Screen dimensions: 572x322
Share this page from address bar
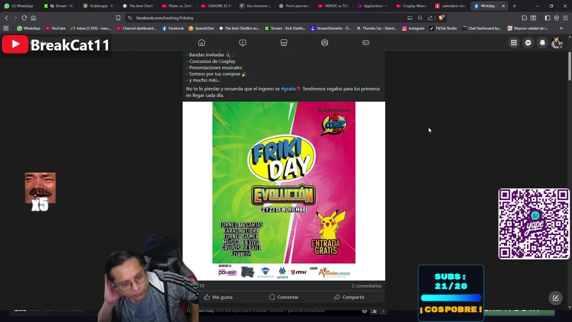coord(430,18)
